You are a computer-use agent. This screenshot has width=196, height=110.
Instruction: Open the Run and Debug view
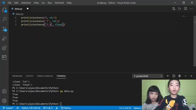[4, 38]
